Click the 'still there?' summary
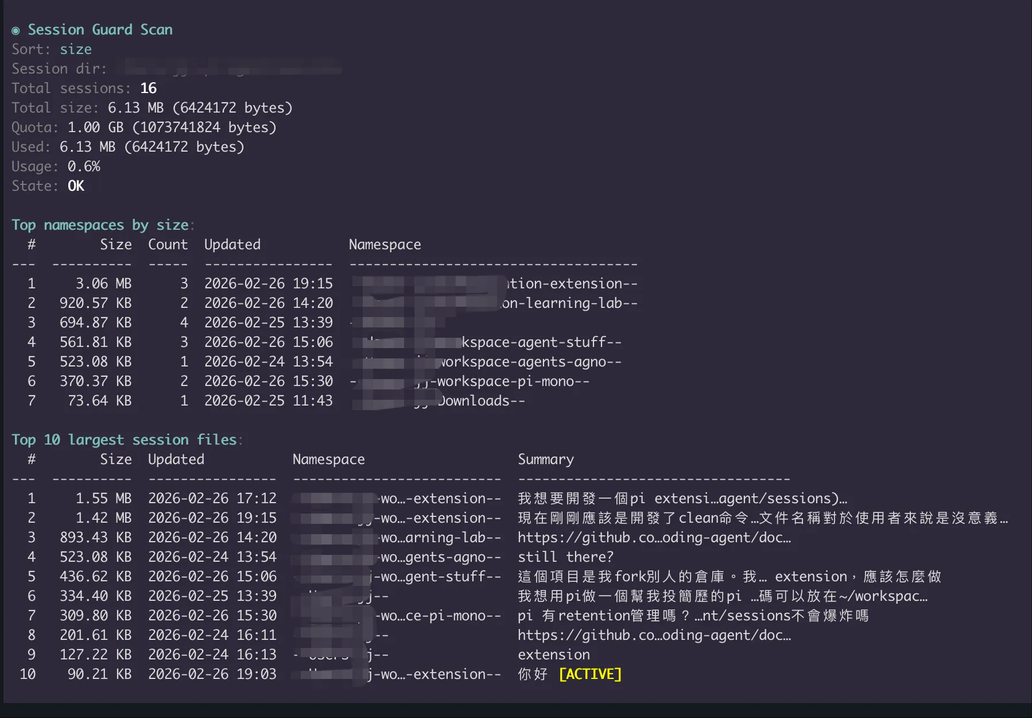This screenshot has height=718, width=1032. coord(565,557)
